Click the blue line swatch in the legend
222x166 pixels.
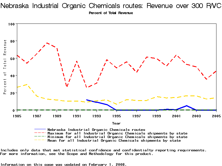[x=40, y=129]
